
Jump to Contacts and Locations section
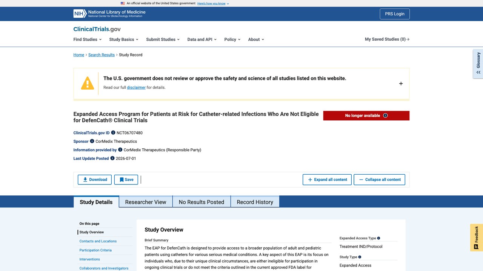pos(98,241)
